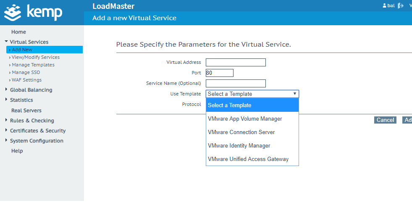412x203 pixels.
Task: Focus the Virtual Address input field
Action: (236, 62)
